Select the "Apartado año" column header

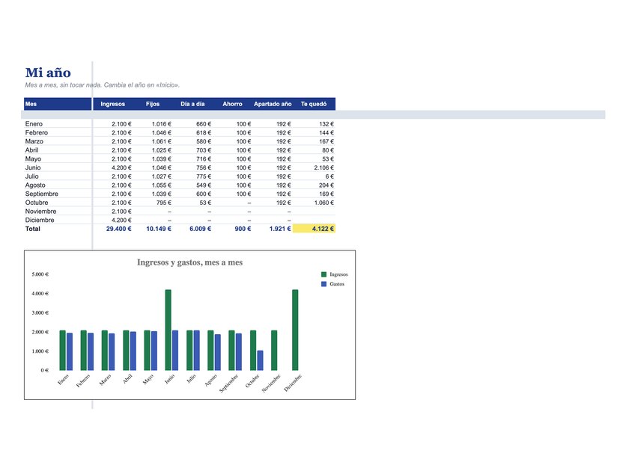(x=273, y=104)
